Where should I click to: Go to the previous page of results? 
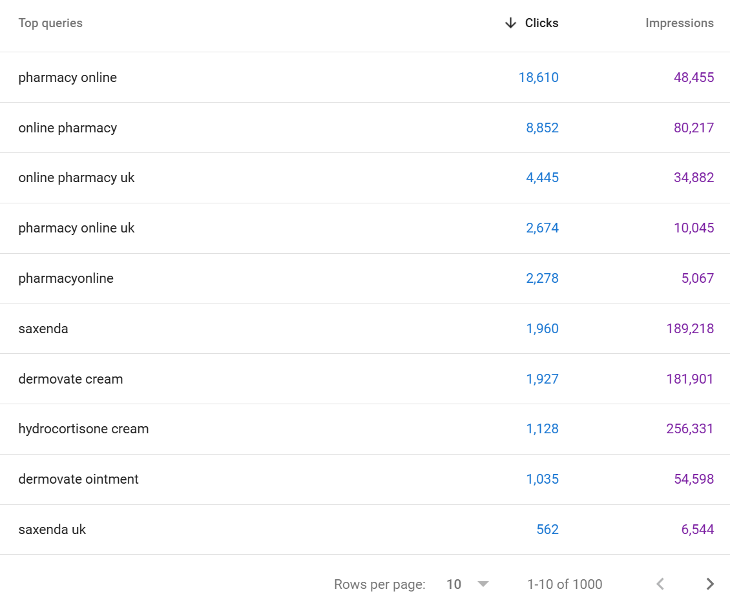660,584
